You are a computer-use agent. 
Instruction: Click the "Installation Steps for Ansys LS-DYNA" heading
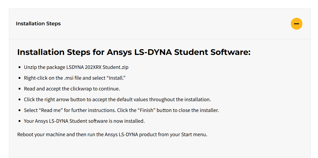point(134,52)
